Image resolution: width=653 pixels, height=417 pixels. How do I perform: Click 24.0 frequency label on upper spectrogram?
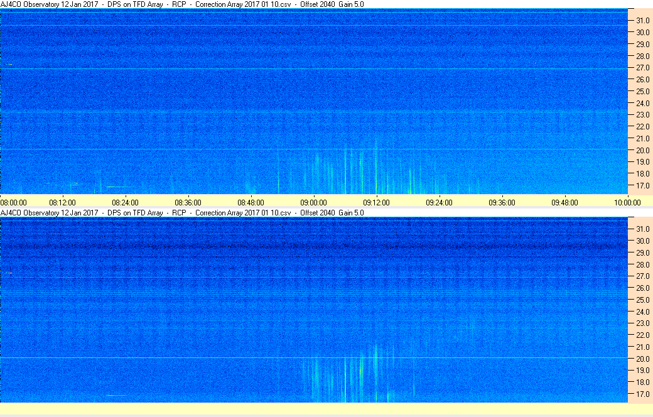[642, 104]
